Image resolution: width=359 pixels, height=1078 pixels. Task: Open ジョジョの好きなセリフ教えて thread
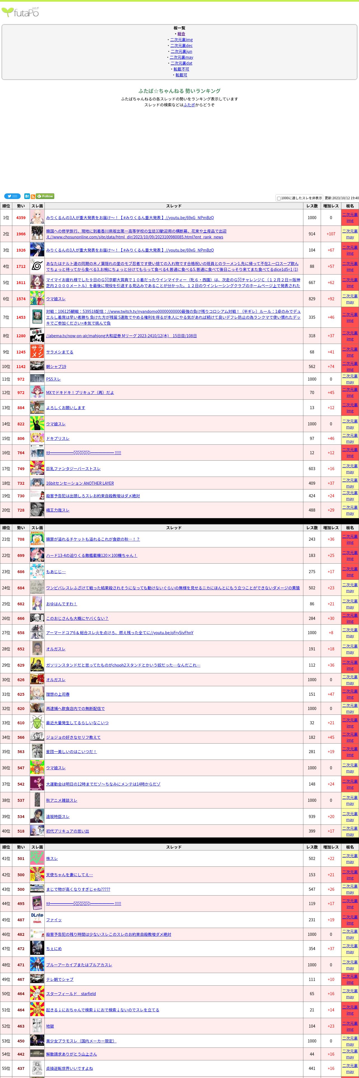73,737
